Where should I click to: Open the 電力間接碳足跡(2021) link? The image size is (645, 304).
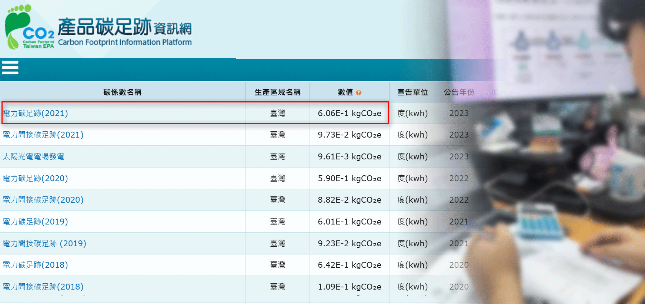tap(43, 135)
